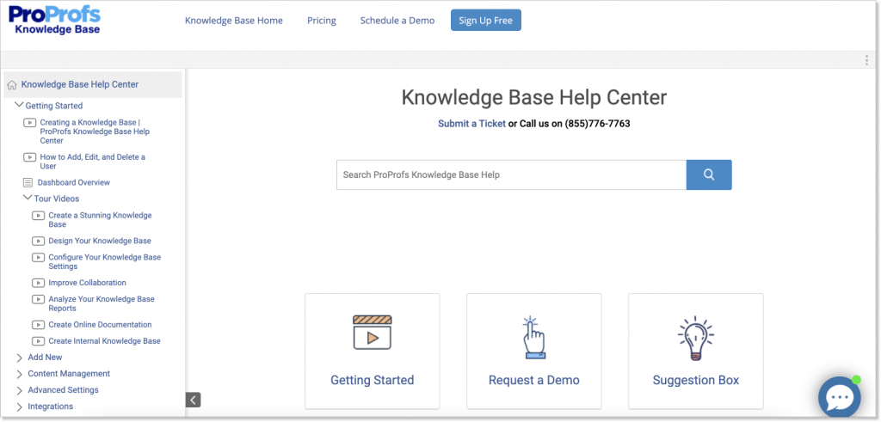
Task: Collapse the Getting Started section
Action: coord(19,105)
